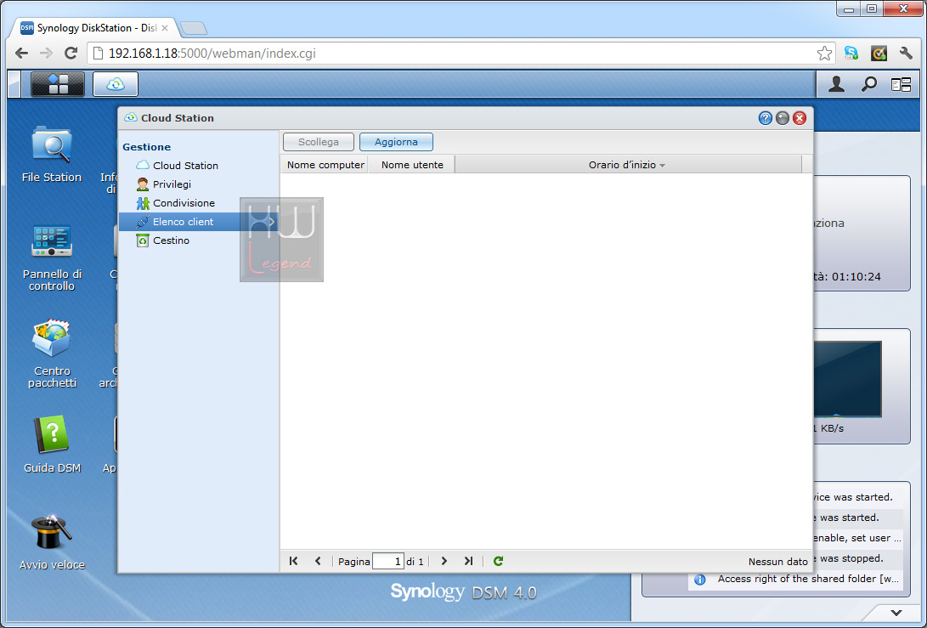The height and width of the screenshot is (628, 927).
Task: Sort by Nome computer column
Action: pos(325,165)
